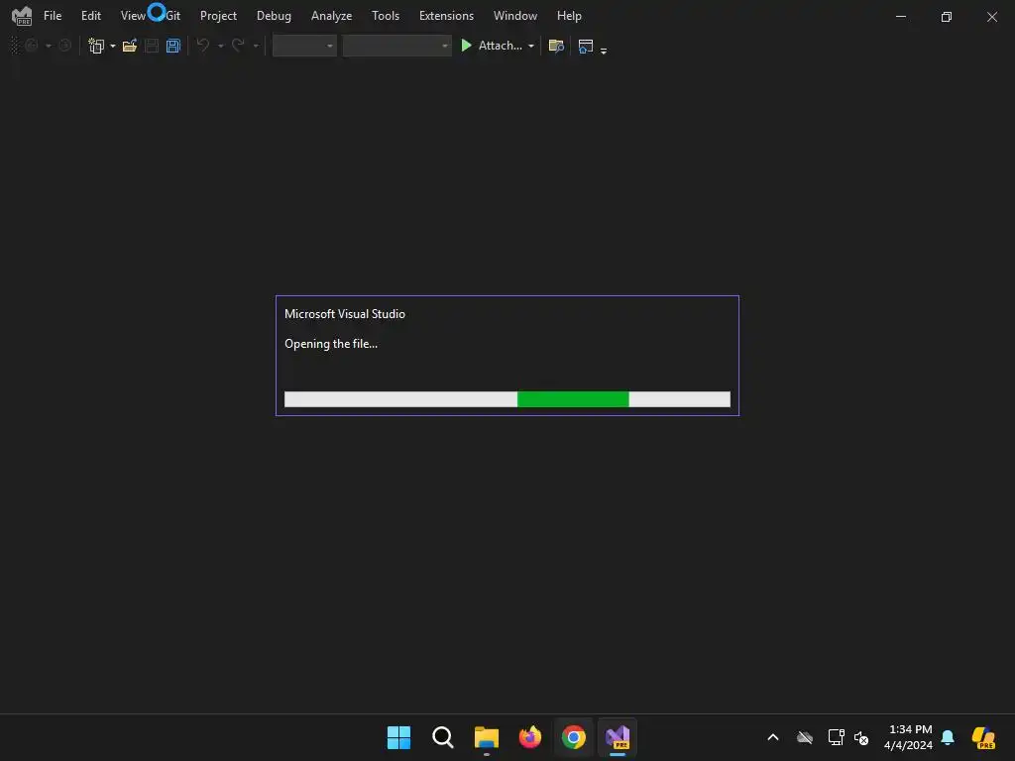Viewport: 1015px width, 761px height.
Task: Click the Redo toolbar icon
Action: tap(238, 46)
